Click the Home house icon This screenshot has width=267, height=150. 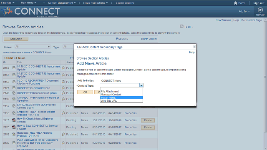[x=235, y=3]
